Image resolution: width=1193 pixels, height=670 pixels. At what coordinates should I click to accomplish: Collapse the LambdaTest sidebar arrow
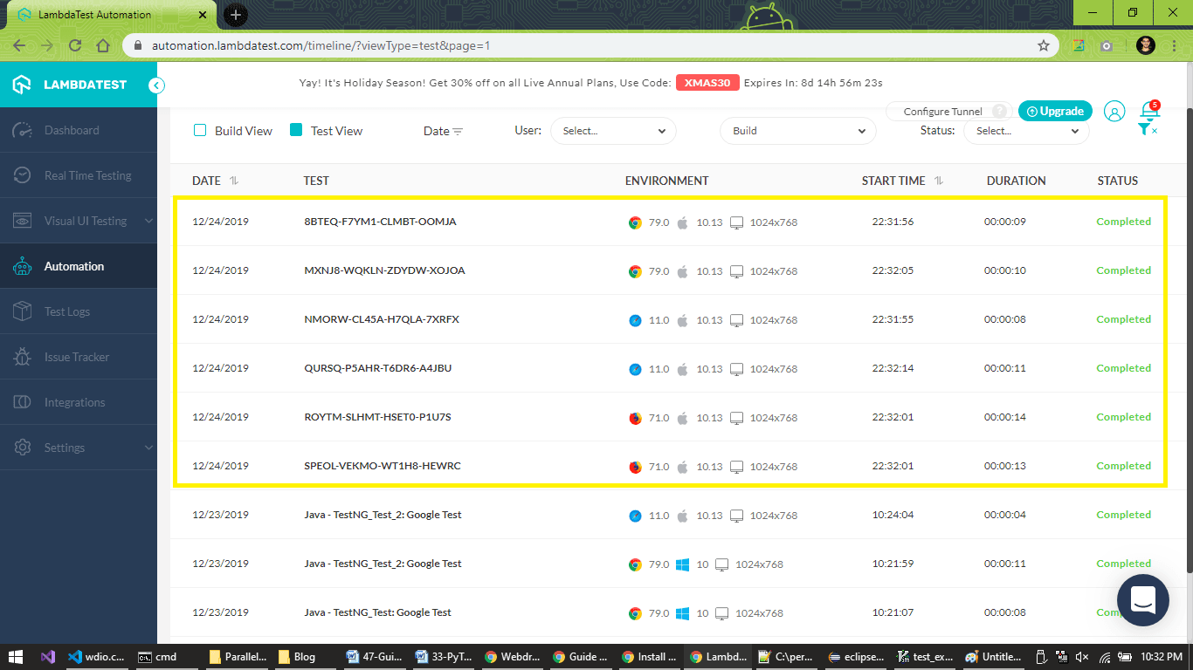156,85
